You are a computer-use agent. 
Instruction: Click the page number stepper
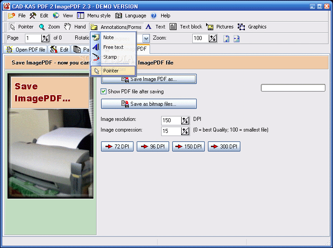45,38
